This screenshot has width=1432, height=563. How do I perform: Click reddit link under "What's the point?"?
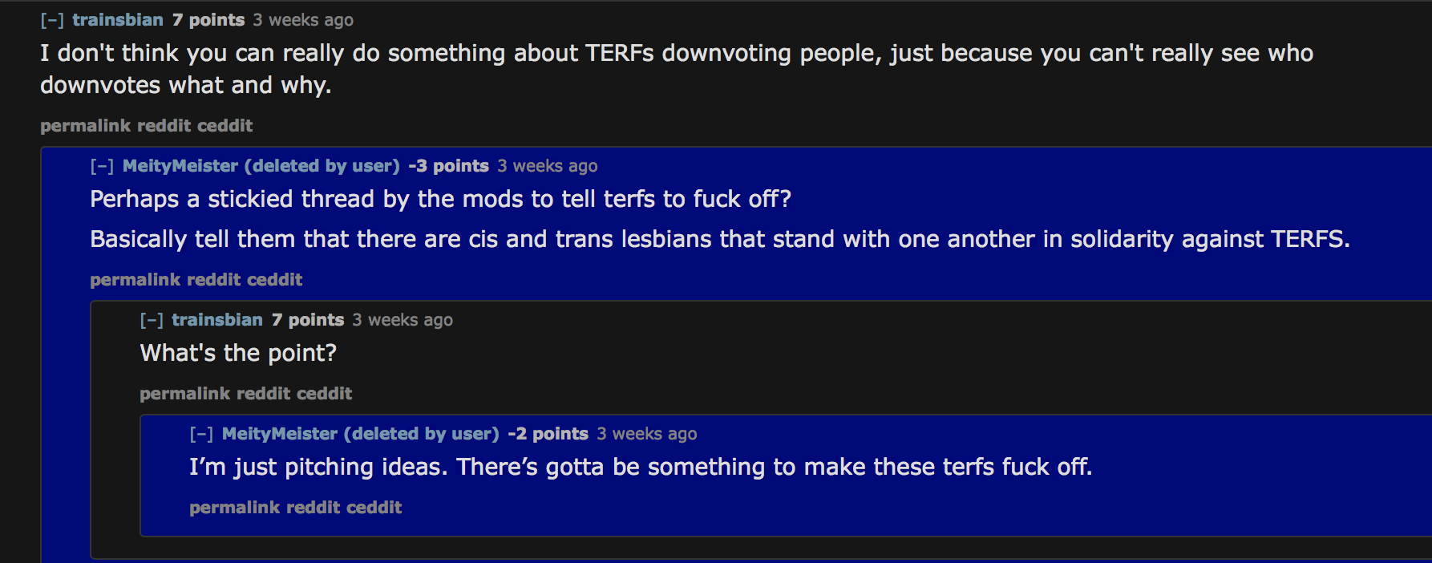[x=264, y=394]
